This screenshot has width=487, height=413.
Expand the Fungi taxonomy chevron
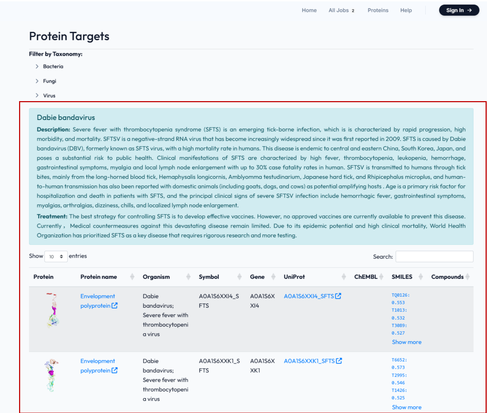[x=37, y=81]
